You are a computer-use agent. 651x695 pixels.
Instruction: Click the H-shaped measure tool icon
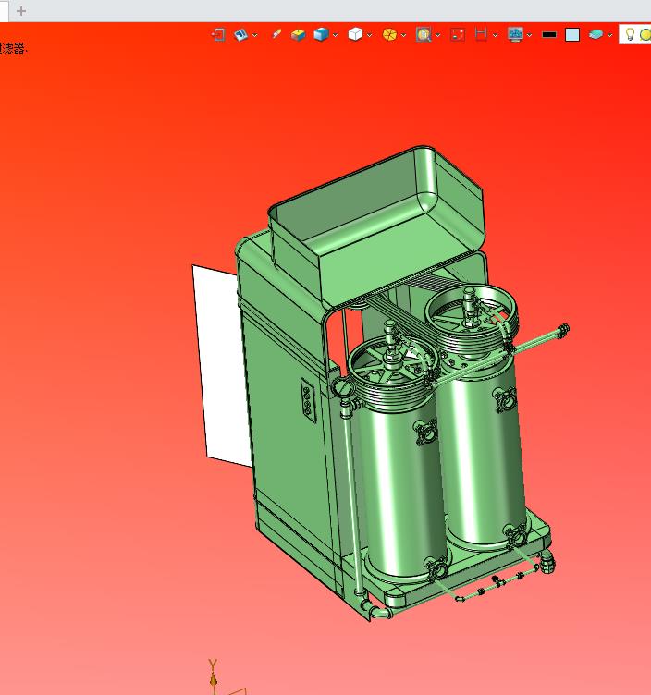click(481, 34)
